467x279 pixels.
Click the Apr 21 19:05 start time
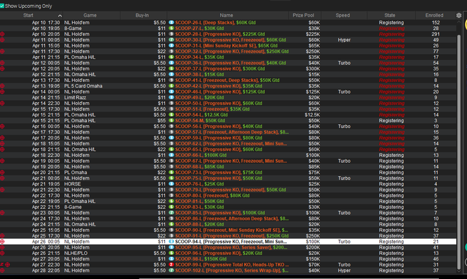coord(46,184)
